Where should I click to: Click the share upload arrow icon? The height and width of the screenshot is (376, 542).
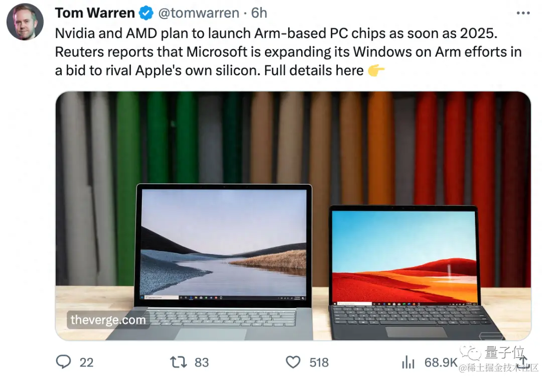pyautogui.click(x=523, y=360)
